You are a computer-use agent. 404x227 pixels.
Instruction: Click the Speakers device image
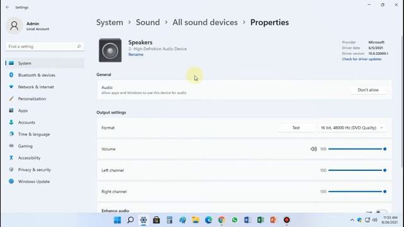coord(110,50)
